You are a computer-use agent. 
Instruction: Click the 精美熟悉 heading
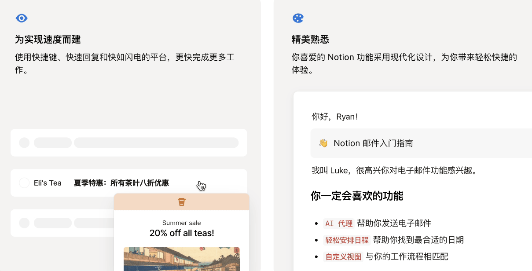coord(310,40)
